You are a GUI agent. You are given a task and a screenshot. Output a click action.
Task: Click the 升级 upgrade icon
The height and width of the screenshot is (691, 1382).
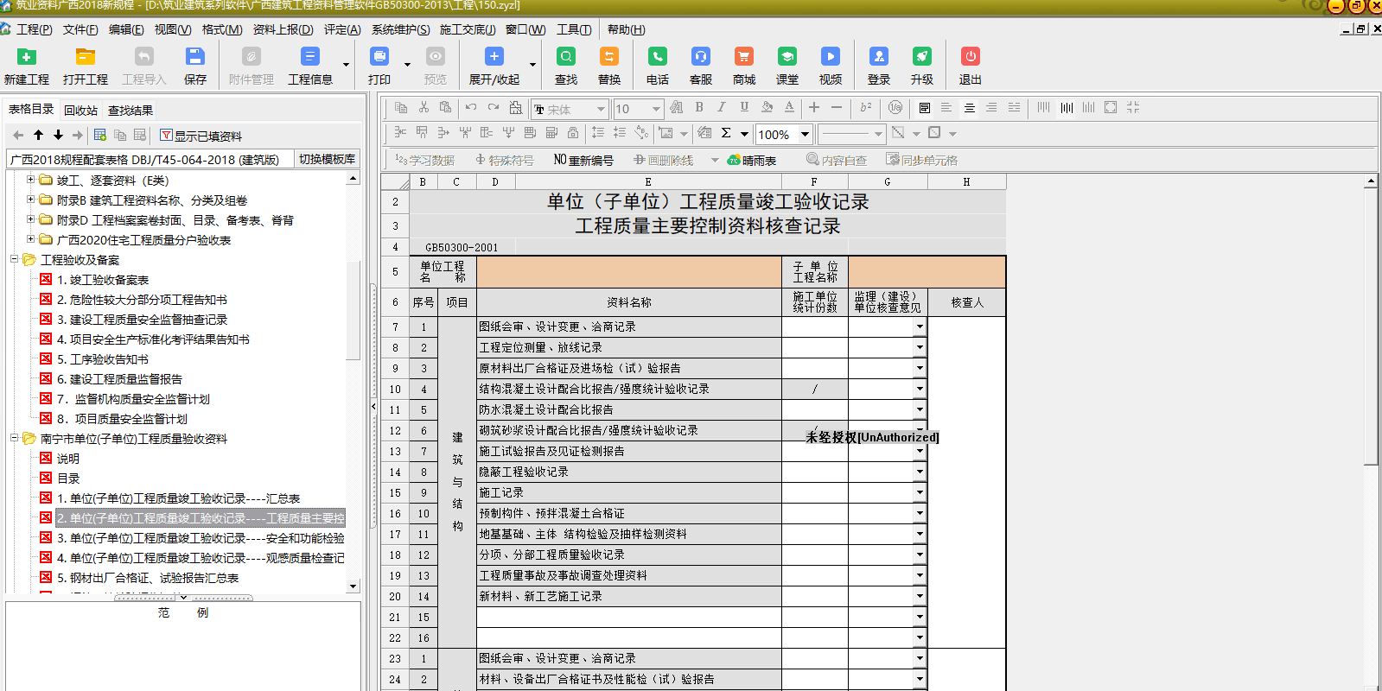[922, 57]
